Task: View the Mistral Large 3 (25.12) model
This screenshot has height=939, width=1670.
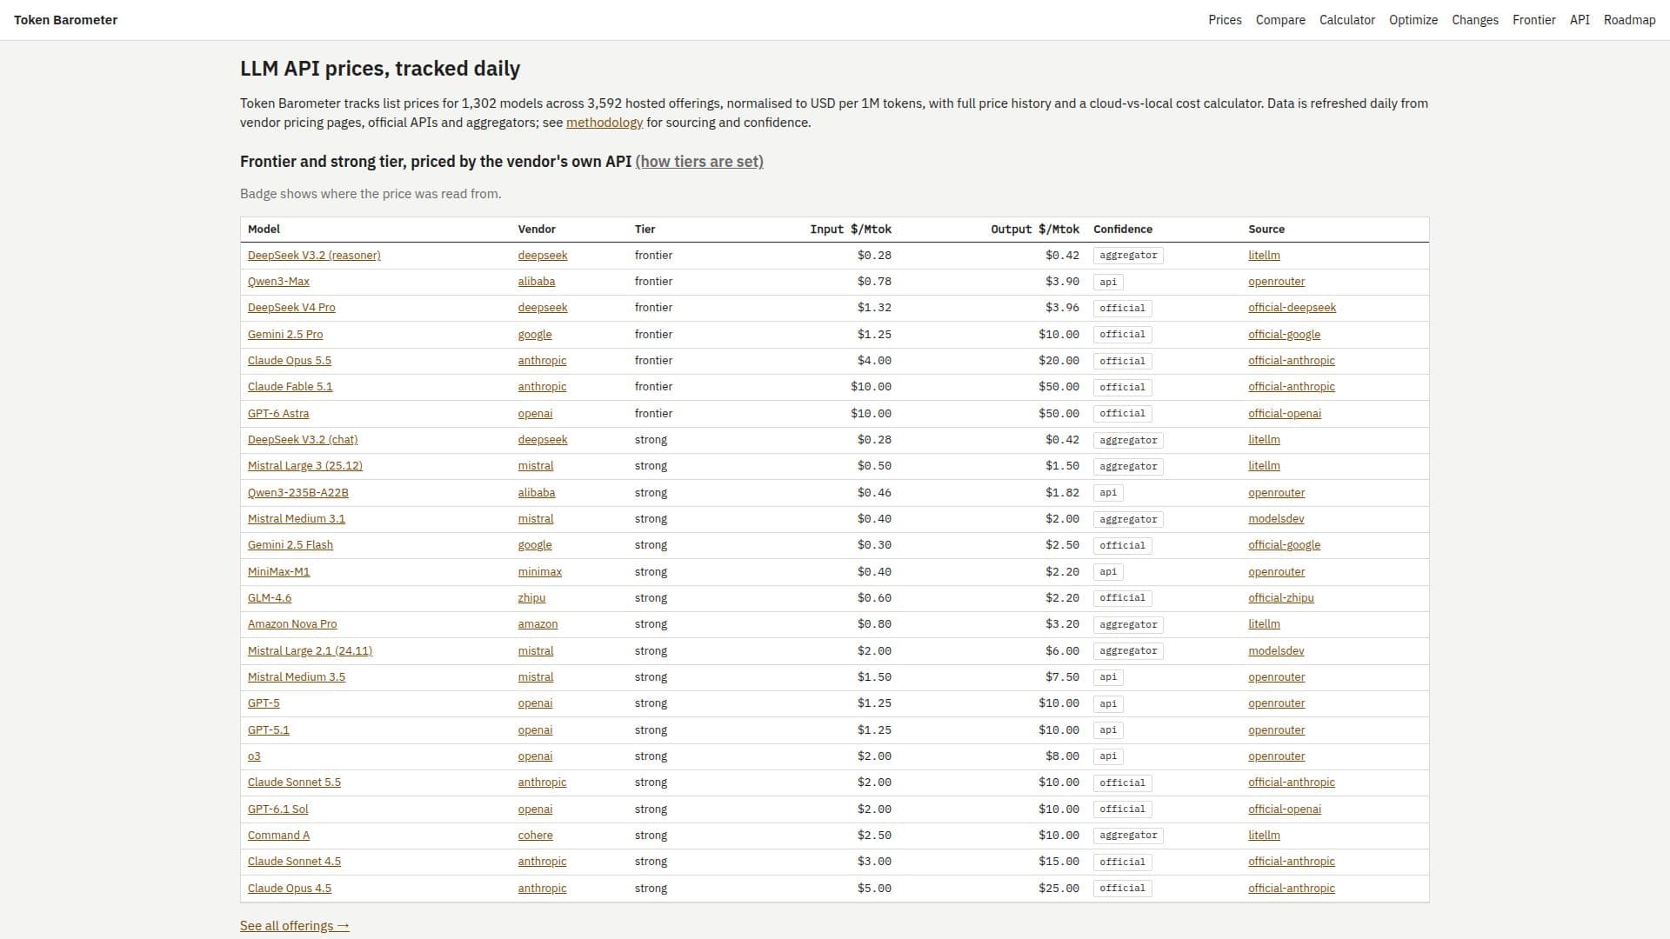Action: coord(305,466)
